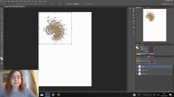This screenshot has height=97, width=174.
Task: Toggle lock image pixels in Layers panel
Action: pos(142,64)
